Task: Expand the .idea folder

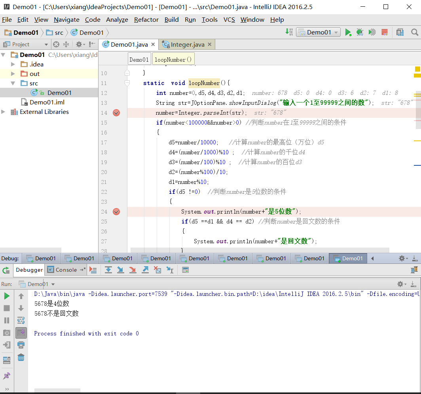Action: (x=13, y=64)
